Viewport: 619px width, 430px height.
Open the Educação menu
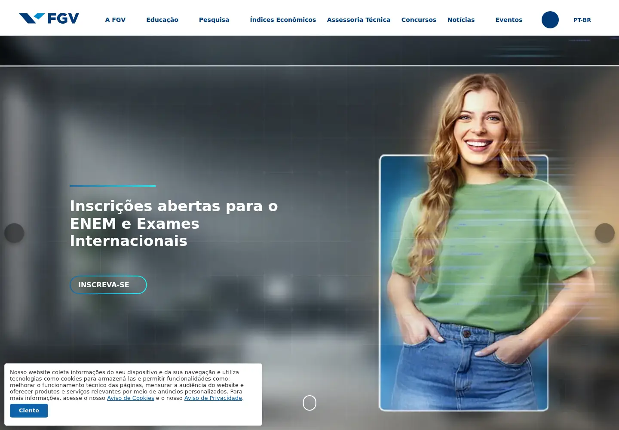point(162,20)
